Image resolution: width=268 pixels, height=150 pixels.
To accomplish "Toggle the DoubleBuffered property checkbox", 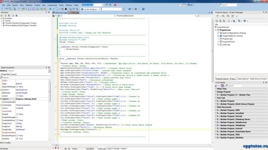I will (17, 120).
